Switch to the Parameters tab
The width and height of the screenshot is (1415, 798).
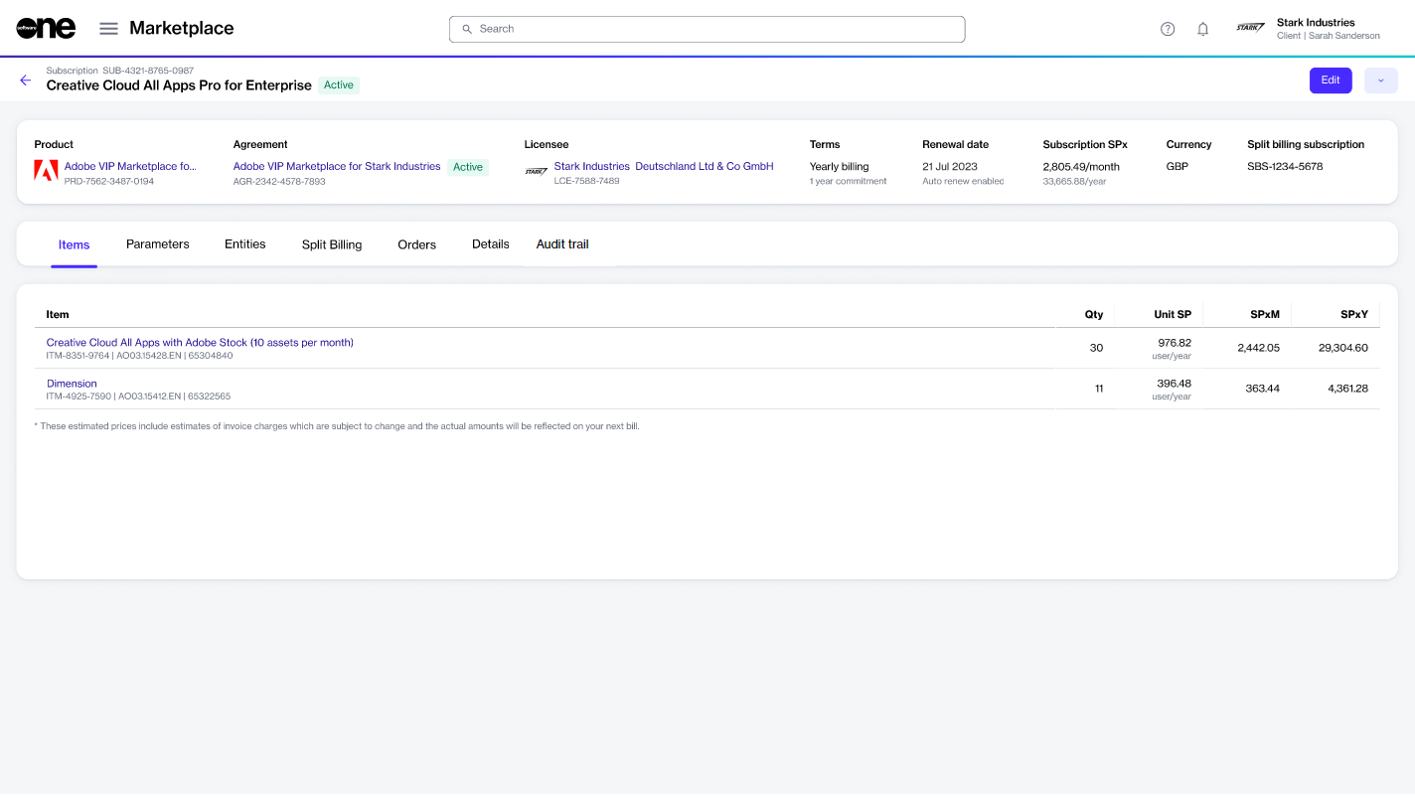tap(157, 244)
